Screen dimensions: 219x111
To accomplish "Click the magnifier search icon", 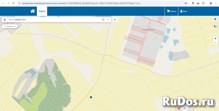I will (103, 20).
